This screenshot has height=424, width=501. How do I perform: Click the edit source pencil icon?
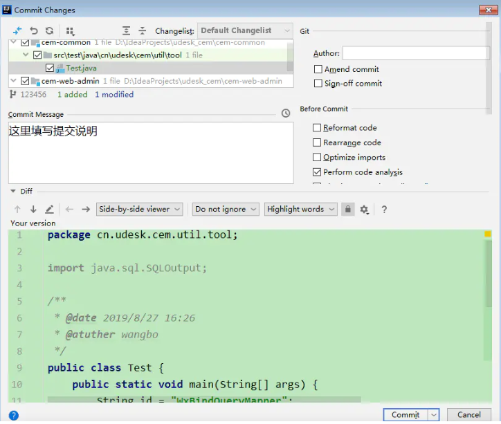[49, 210]
